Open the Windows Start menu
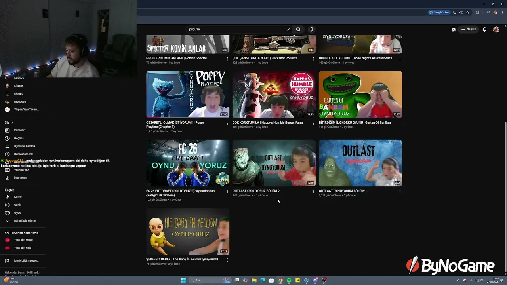The height and width of the screenshot is (285, 507). 183,280
